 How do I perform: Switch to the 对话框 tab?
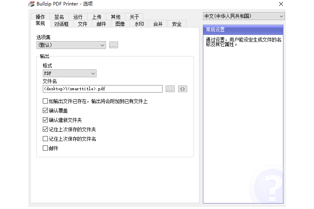[62, 24]
